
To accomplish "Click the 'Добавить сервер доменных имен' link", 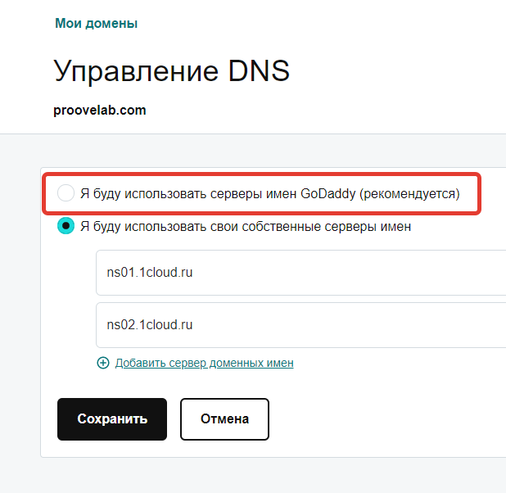I will click(204, 363).
